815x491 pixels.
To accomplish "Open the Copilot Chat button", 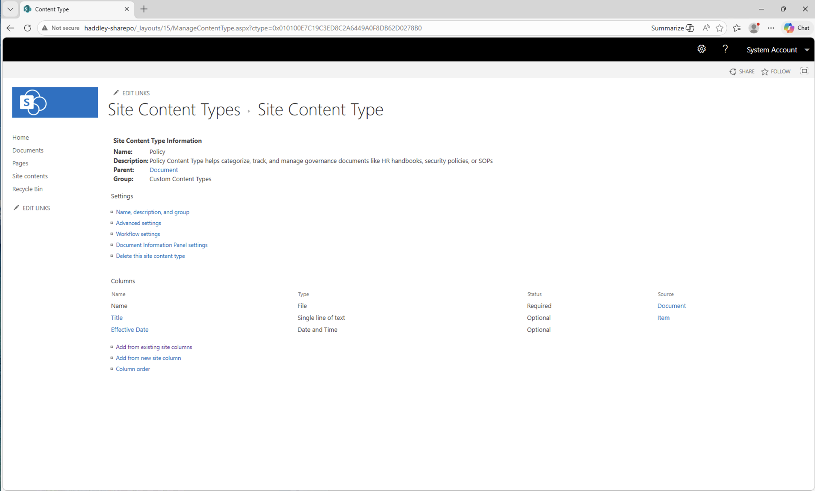I will (797, 28).
